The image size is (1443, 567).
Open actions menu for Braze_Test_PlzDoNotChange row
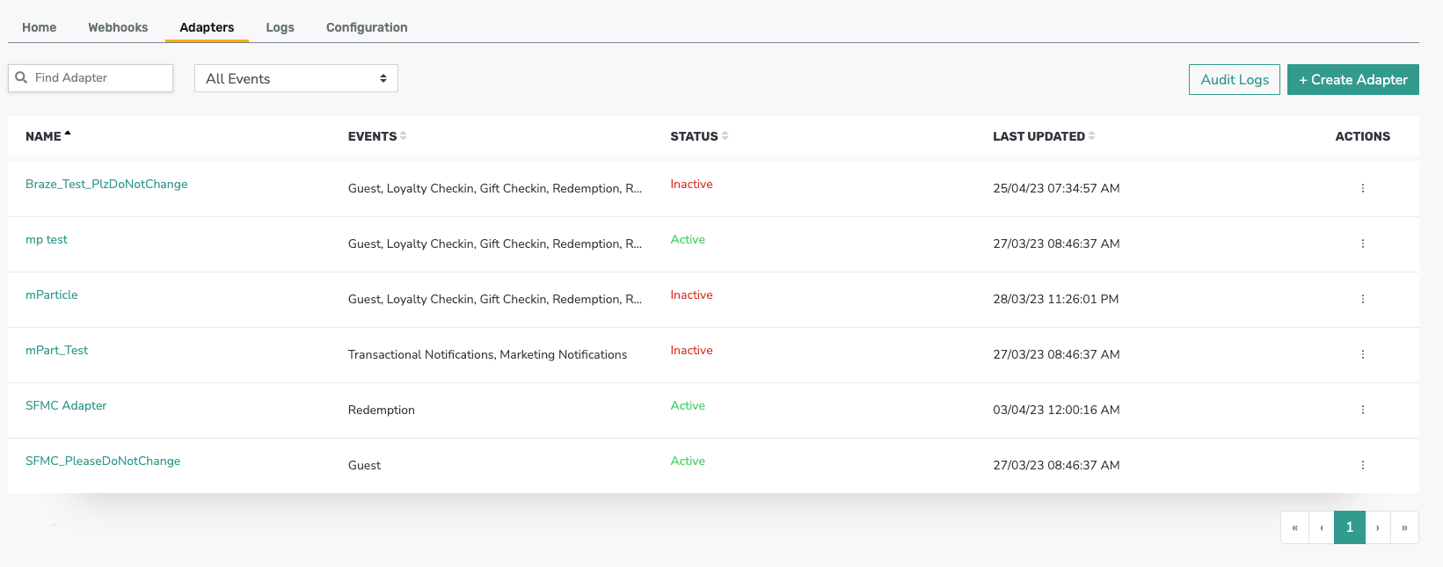[1362, 188]
